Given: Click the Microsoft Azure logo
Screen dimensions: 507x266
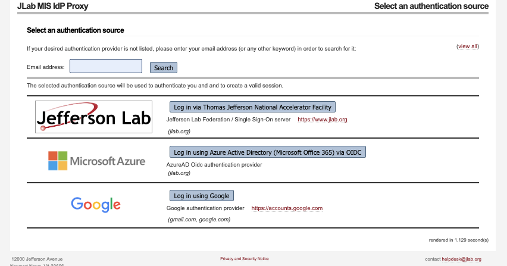Looking at the screenshot, I should coord(96,161).
